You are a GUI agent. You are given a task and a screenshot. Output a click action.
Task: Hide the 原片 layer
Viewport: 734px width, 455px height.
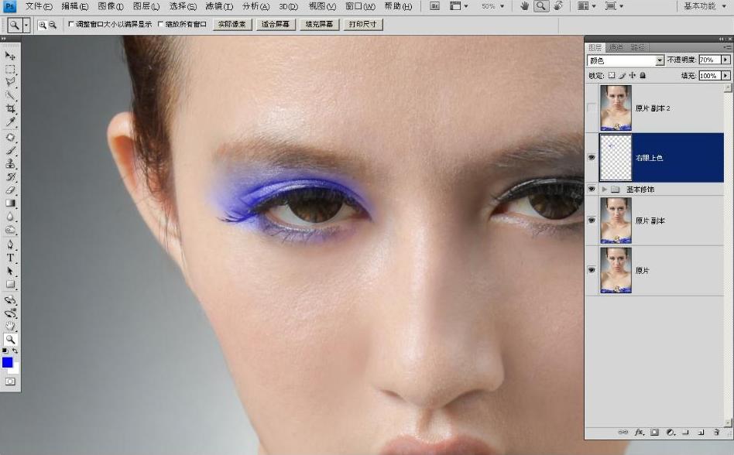point(592,270)
